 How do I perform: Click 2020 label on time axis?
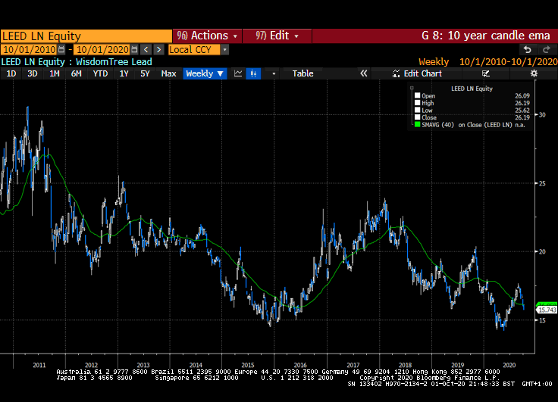[x=509, y=365]
